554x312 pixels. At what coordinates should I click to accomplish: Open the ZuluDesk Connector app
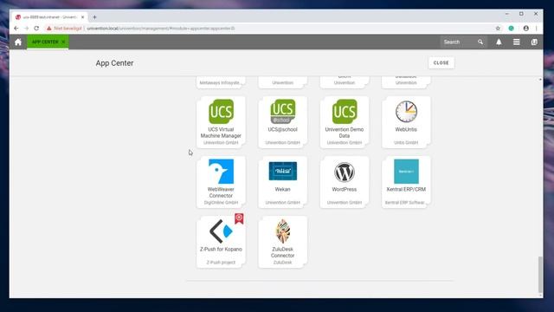click(283, 242)
